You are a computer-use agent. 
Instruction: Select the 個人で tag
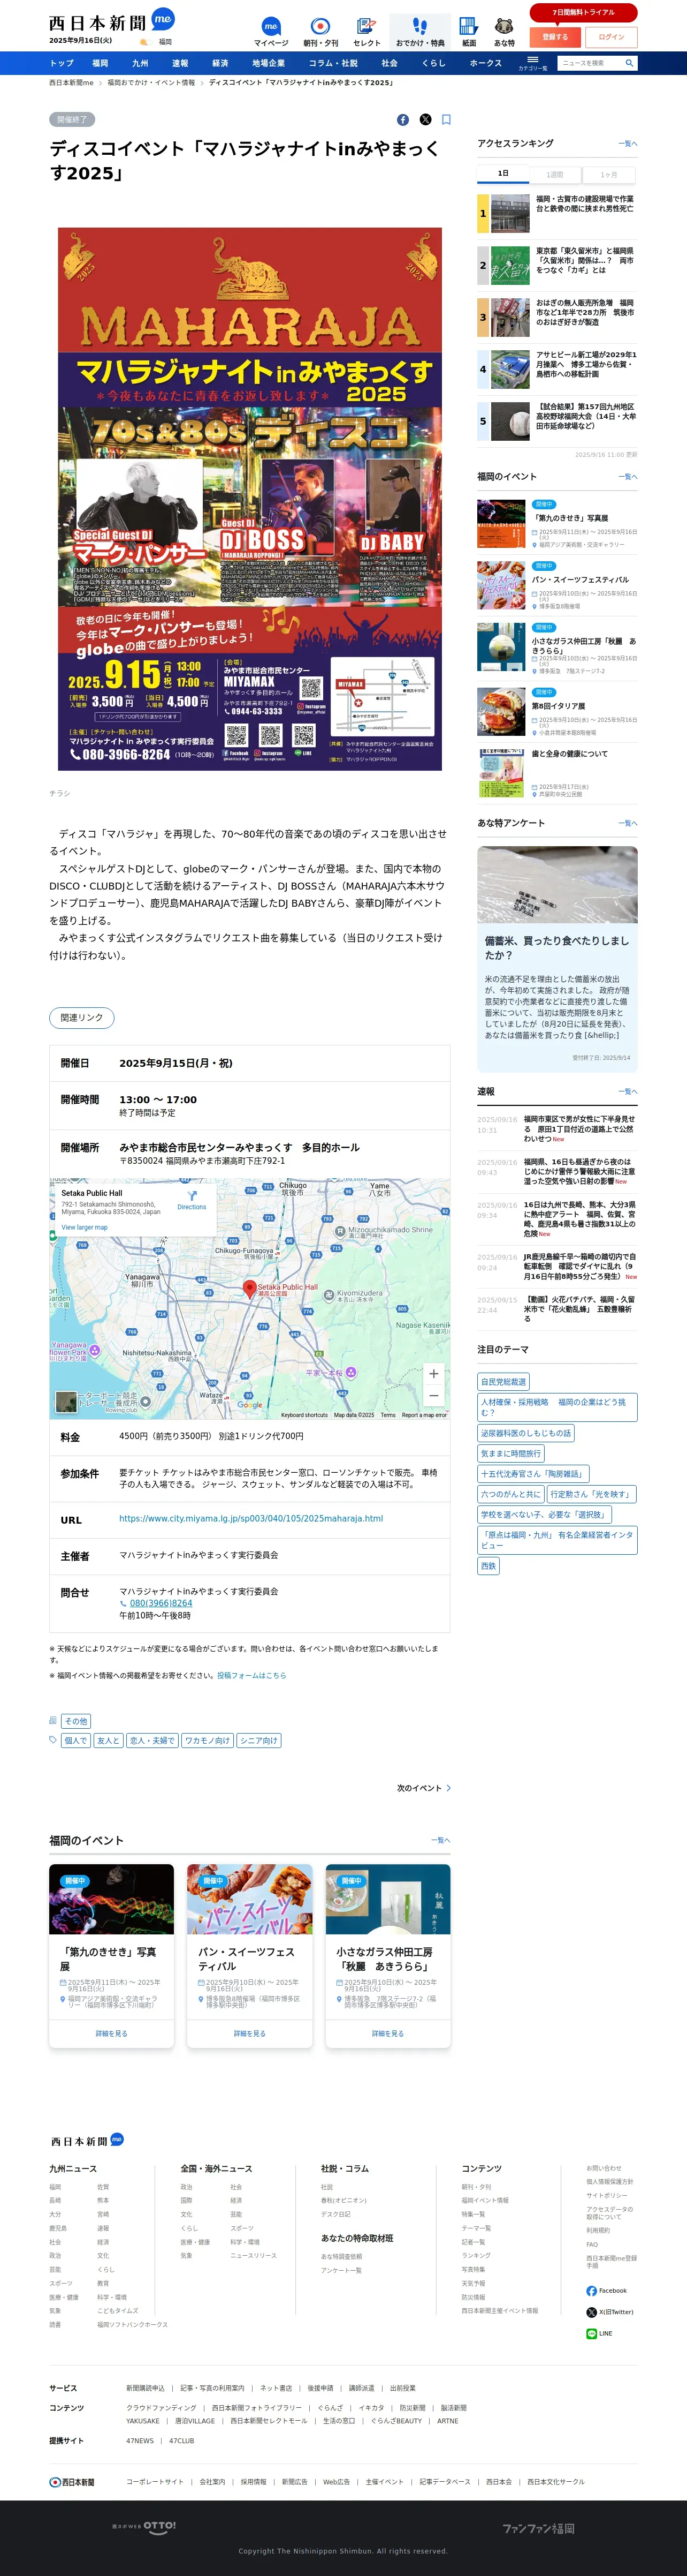click(x=75, y=1740)
